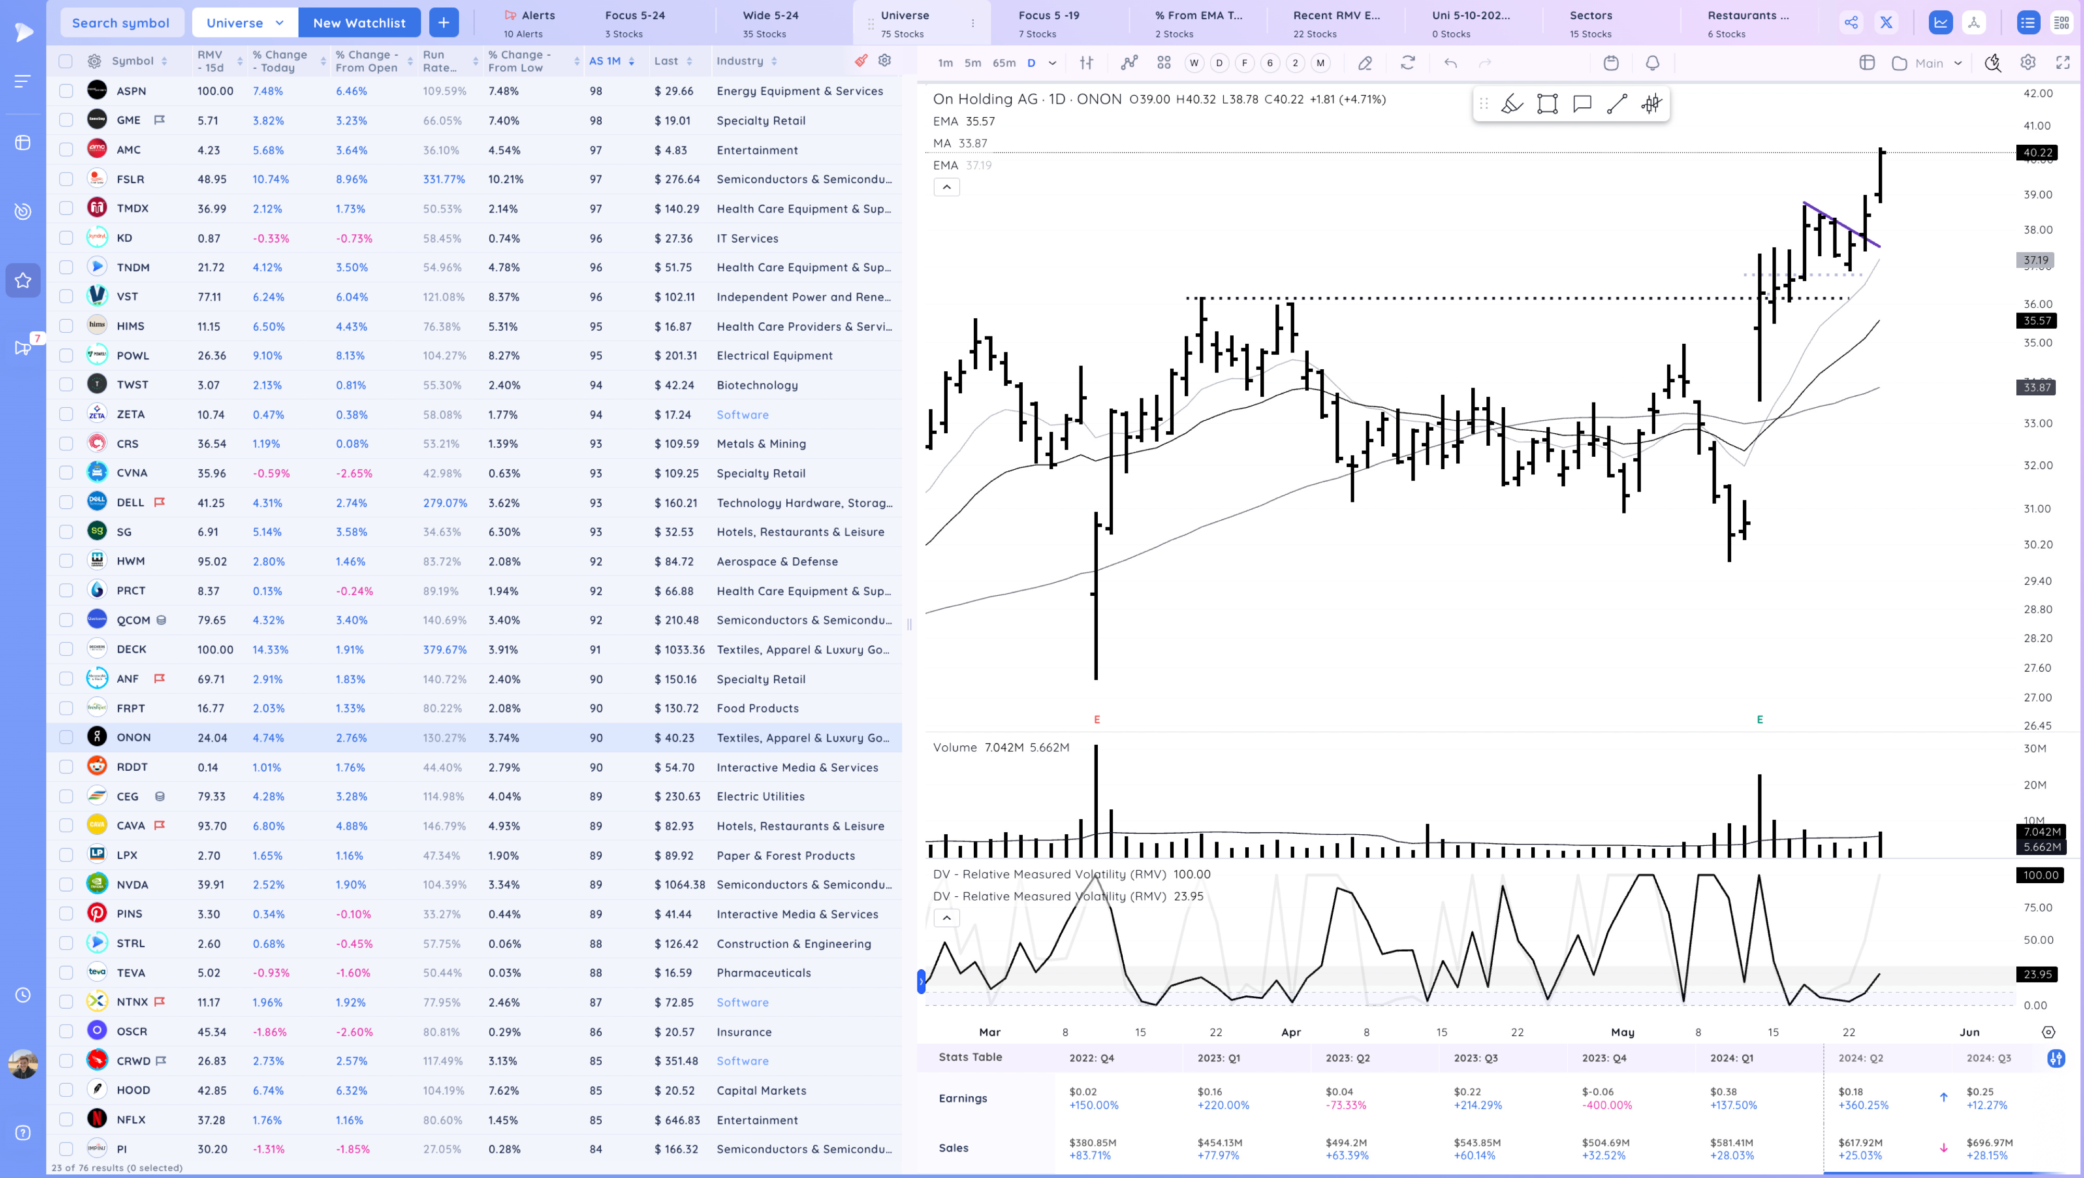Sort by the Industry column

coord(746,61)
